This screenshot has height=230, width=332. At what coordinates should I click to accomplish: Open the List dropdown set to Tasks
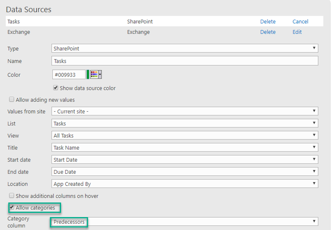click(185, 123)
